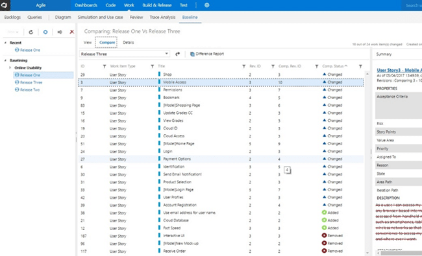422x256 pixels.
Task: Click baseline icon beside Release Two
Action: (17, 89)
